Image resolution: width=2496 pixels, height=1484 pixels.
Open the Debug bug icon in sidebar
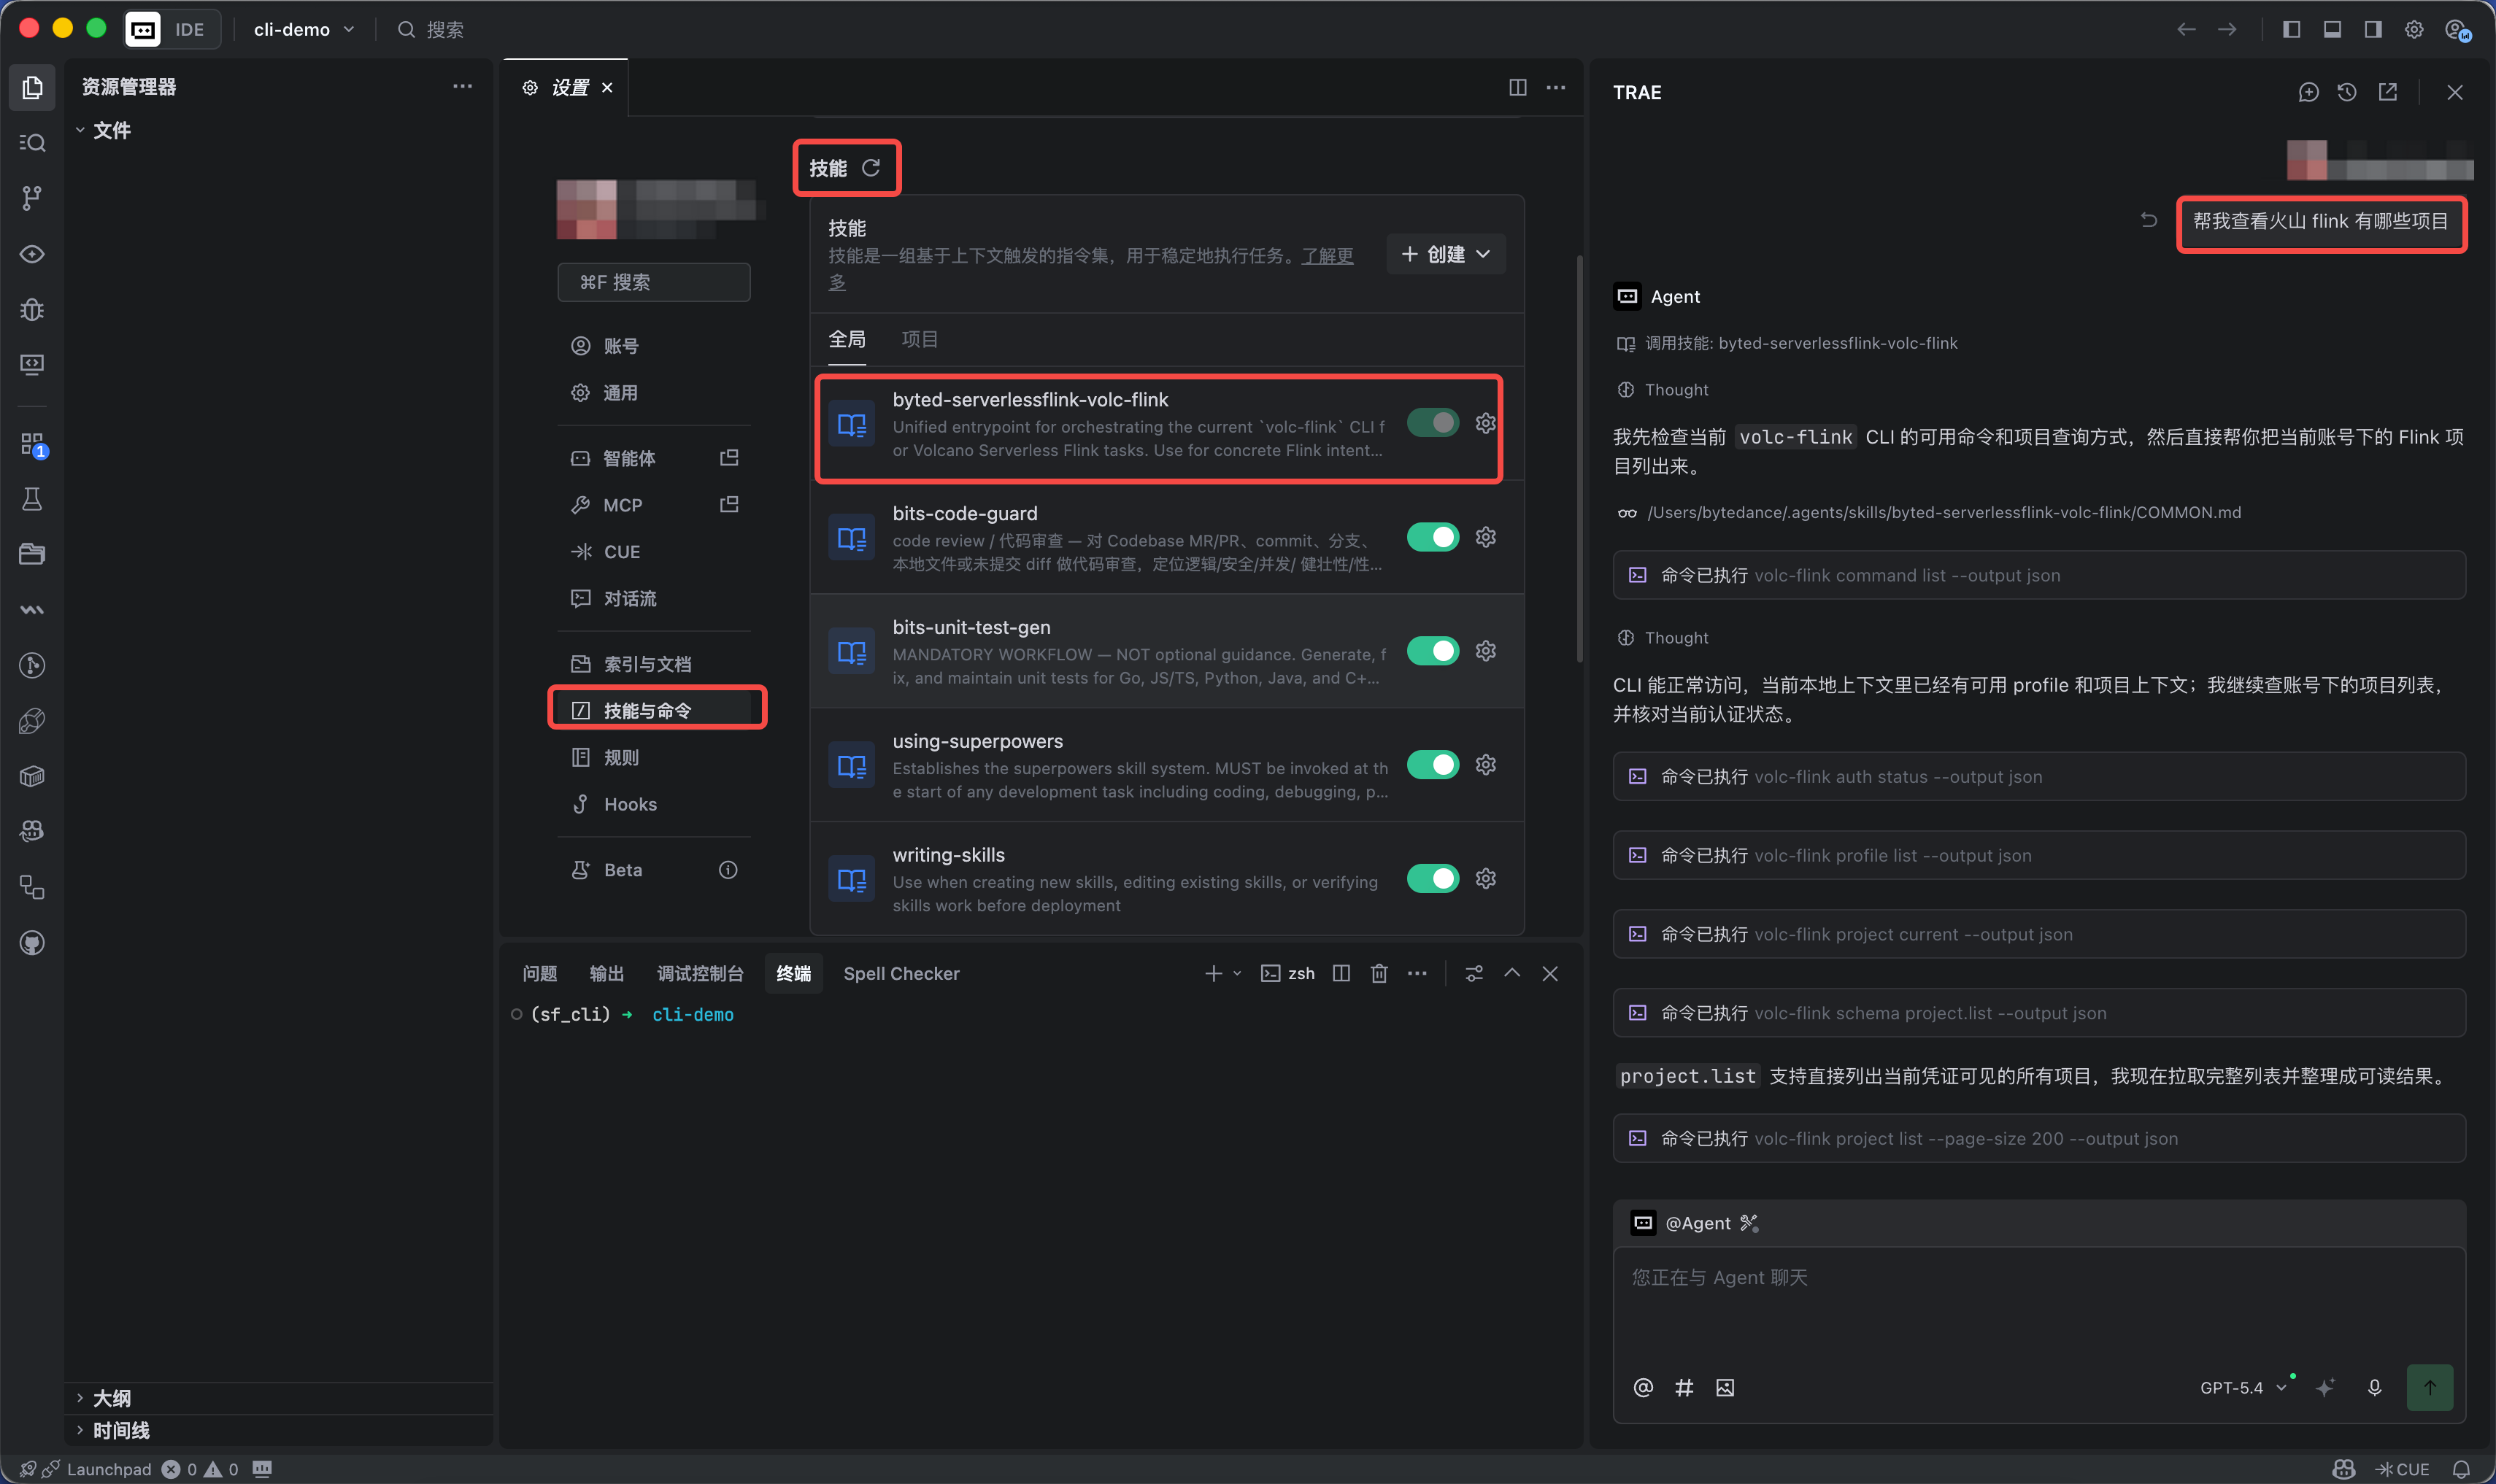pyautogui.click(x=32, y=310)
